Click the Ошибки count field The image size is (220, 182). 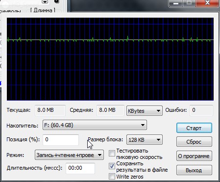coord(201,110)
